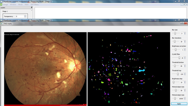Click the Layers panel float icon

click(31, 8)
